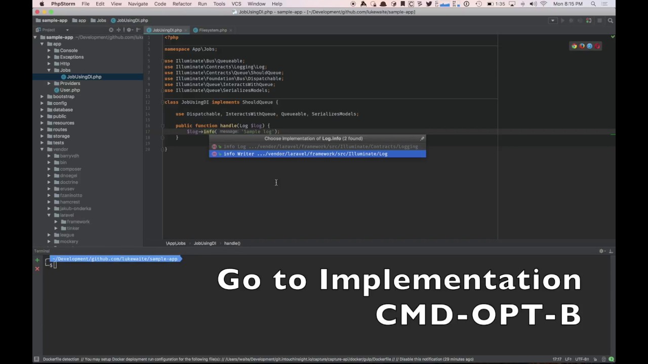Switch to JobUsingDI.php editor tab
The image size is (648, 364).
coord(167,30)
